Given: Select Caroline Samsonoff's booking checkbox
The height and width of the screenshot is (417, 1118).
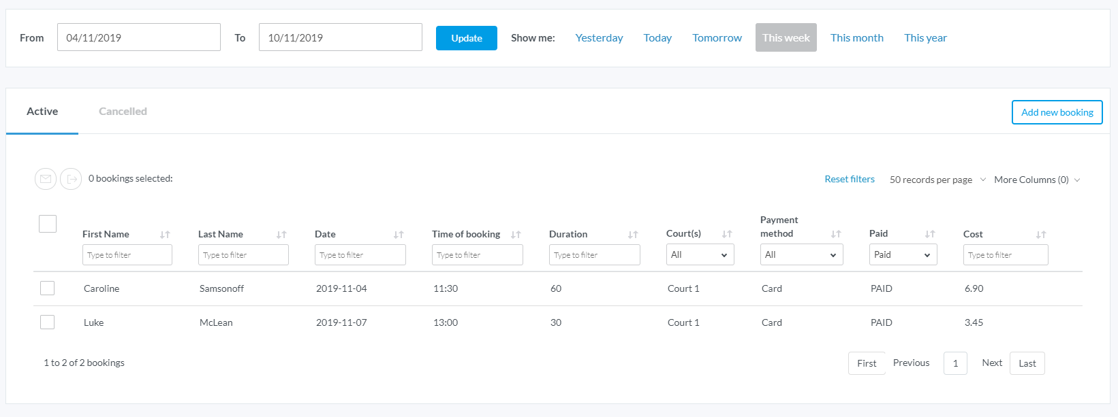Looking at the screenshot, I should click(x=47, y=288).
